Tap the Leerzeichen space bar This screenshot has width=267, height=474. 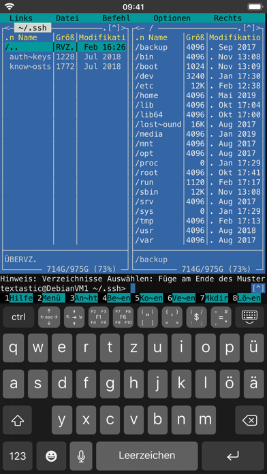pos(147,456)
